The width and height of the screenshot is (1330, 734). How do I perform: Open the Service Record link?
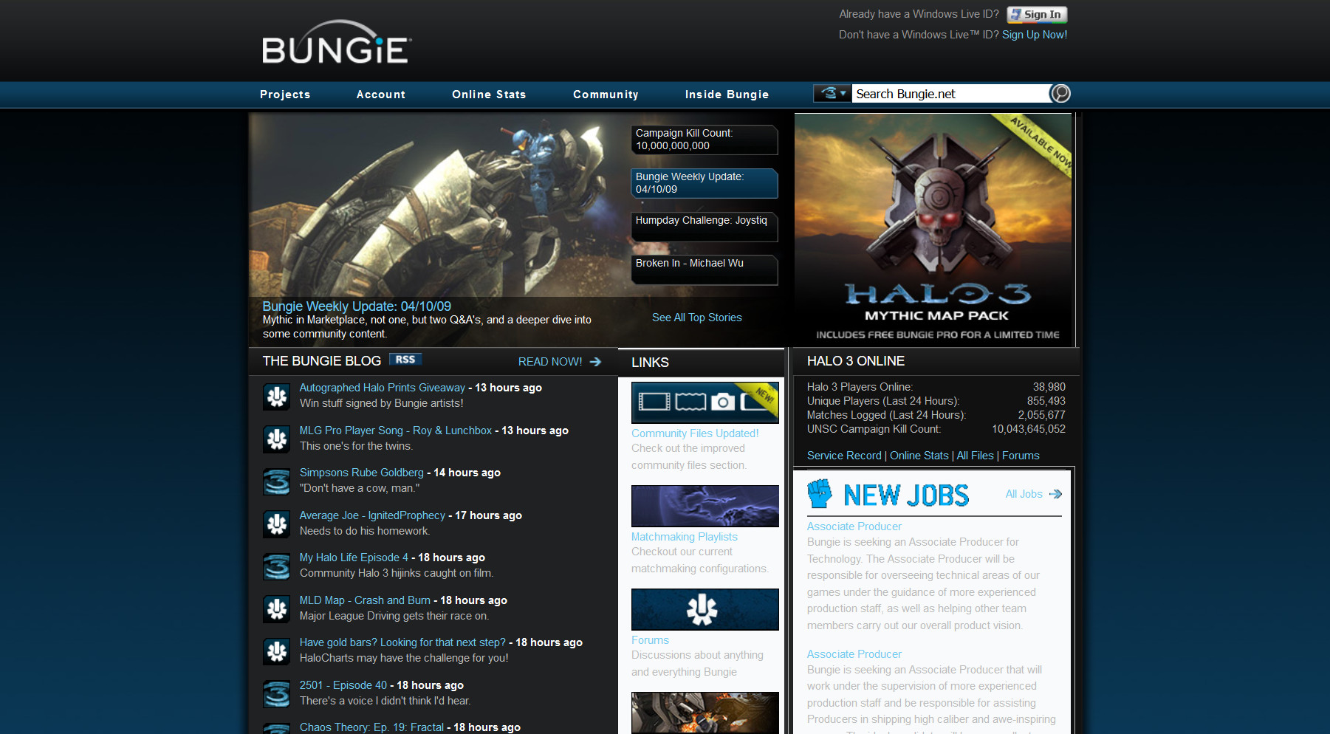tap(844, 456)
